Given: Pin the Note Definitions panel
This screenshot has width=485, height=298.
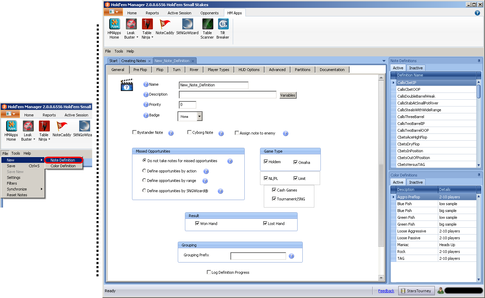Looking at the screenshot, I should point(479,61).
